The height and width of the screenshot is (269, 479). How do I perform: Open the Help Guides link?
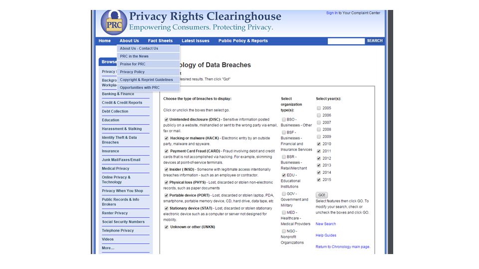[x=326, y=236]
